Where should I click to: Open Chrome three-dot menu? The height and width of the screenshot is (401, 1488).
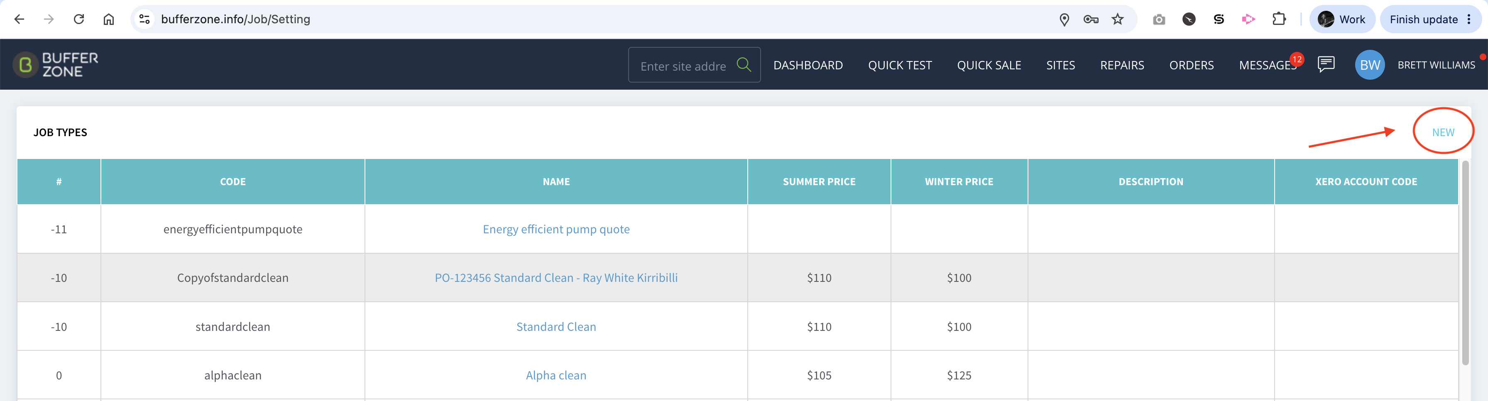pyautogui.click(x=1469, y=19)
